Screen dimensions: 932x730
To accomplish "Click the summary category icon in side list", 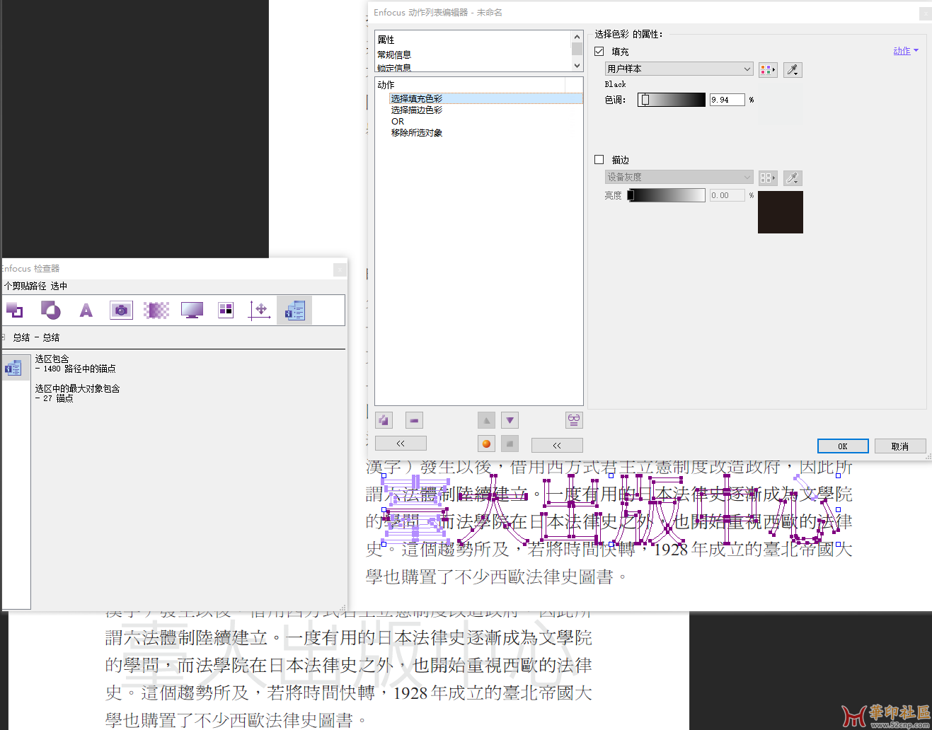I will pyautogui.click(x=13, y=368).
